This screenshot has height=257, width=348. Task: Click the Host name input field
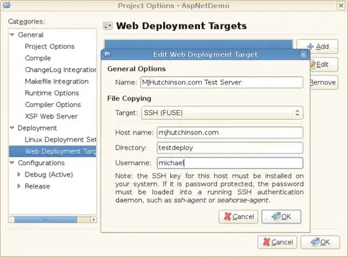230,133
